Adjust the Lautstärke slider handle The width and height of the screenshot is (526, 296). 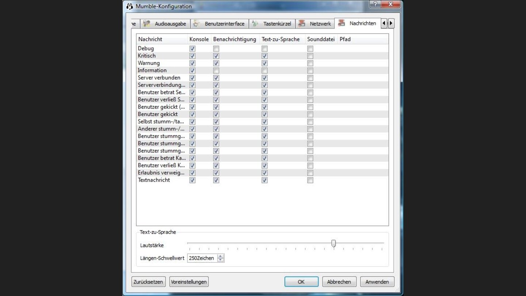333,243
